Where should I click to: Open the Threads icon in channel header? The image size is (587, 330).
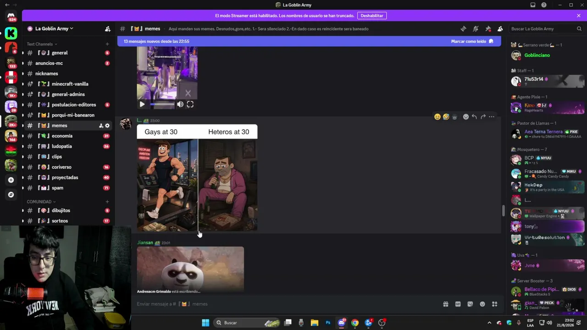[x=463, y=28]
